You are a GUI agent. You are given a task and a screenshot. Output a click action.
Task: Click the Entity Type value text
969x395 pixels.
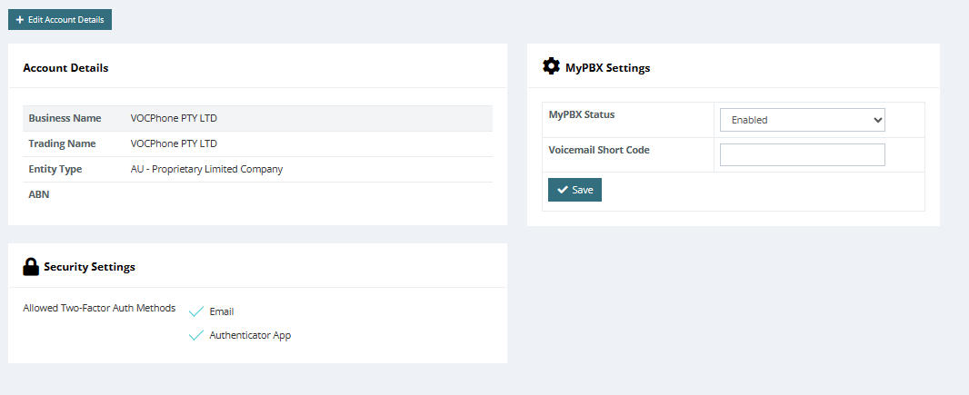[x=206, y=169]
